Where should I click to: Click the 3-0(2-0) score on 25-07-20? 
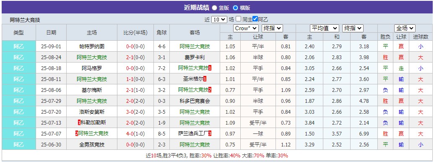pyautogui.click(x=135, y=112)
